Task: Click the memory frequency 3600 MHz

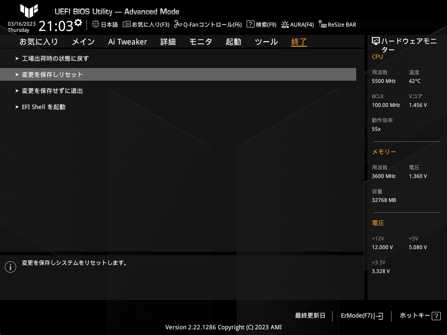Action: pyautogui.click(x=384, y=176)
